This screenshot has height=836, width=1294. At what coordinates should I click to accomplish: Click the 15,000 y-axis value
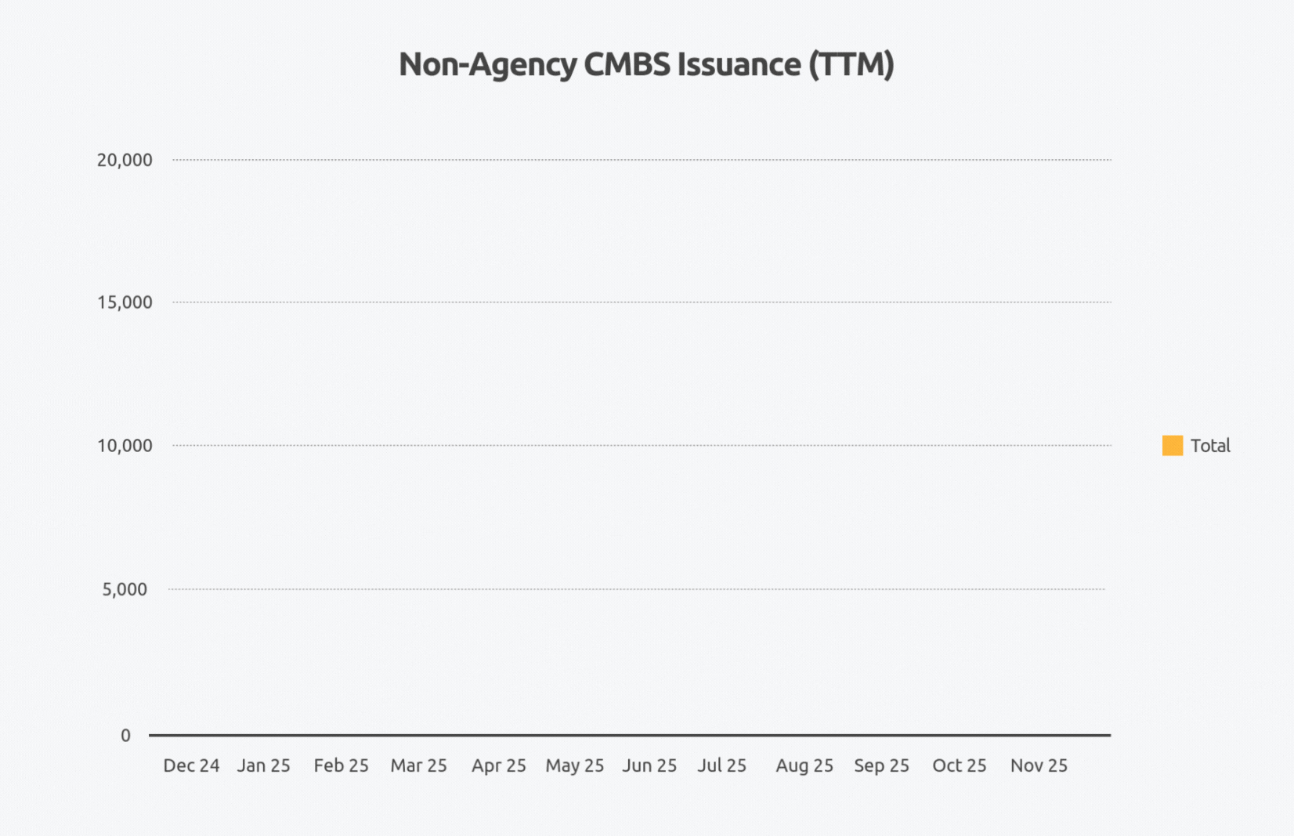(125, 302)
